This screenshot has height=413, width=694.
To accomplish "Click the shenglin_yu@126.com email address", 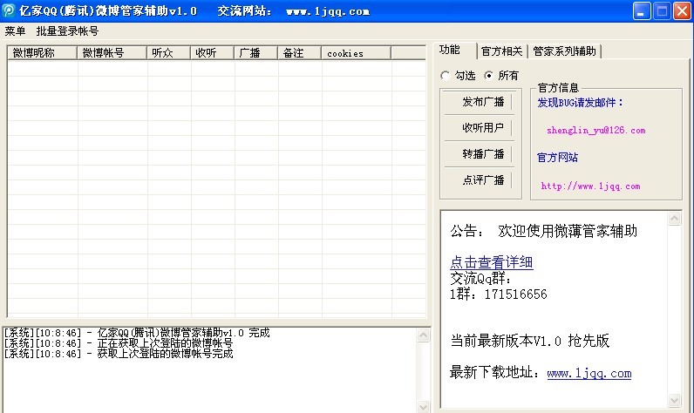I will [x=595, y=131].
